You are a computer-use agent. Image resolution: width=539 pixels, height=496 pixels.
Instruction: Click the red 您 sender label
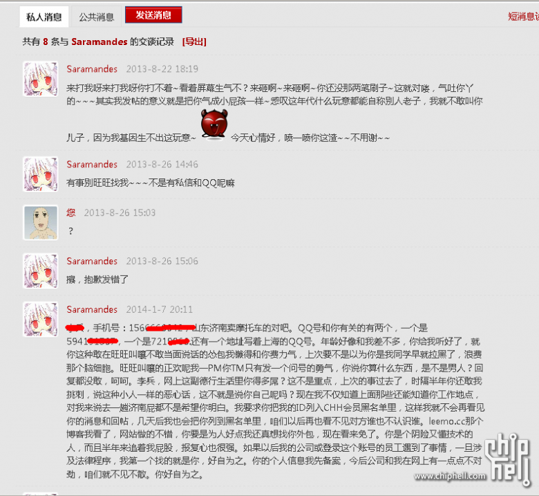[x=70, y=212]
